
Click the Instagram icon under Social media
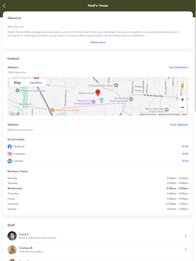coord(10,154)
